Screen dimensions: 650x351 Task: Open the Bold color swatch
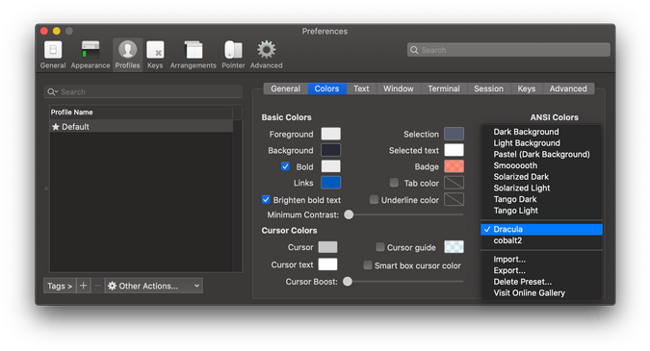coord(331,166)
